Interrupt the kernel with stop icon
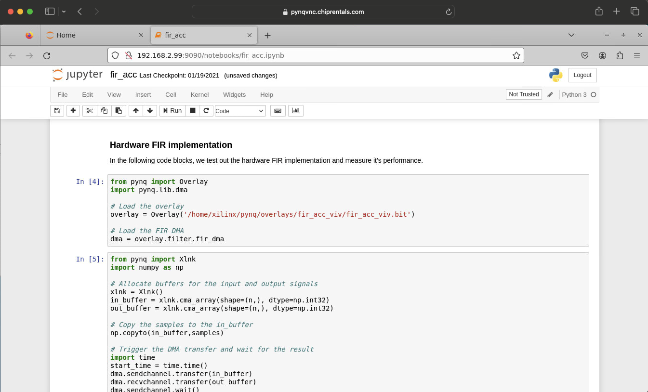Image resolution: width=648 pixels, height=392 pixels. pos(193,111)
